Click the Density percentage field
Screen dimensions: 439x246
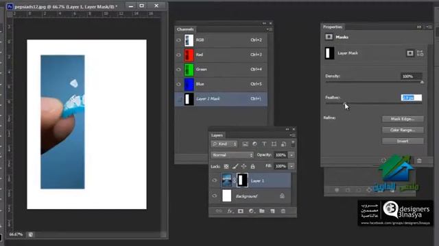411,76
